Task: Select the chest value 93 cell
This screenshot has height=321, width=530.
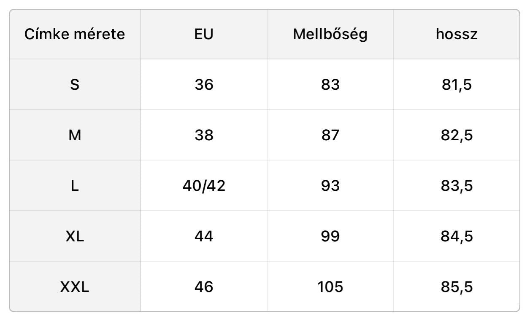Action: pos(330,186)
